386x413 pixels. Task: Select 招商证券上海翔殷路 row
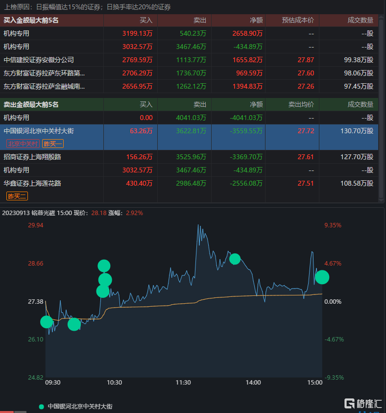click(x=189, y=157)
